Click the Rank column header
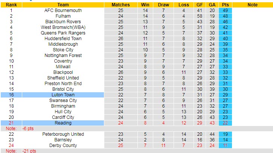The image size is (273, 153). [11, 5]
